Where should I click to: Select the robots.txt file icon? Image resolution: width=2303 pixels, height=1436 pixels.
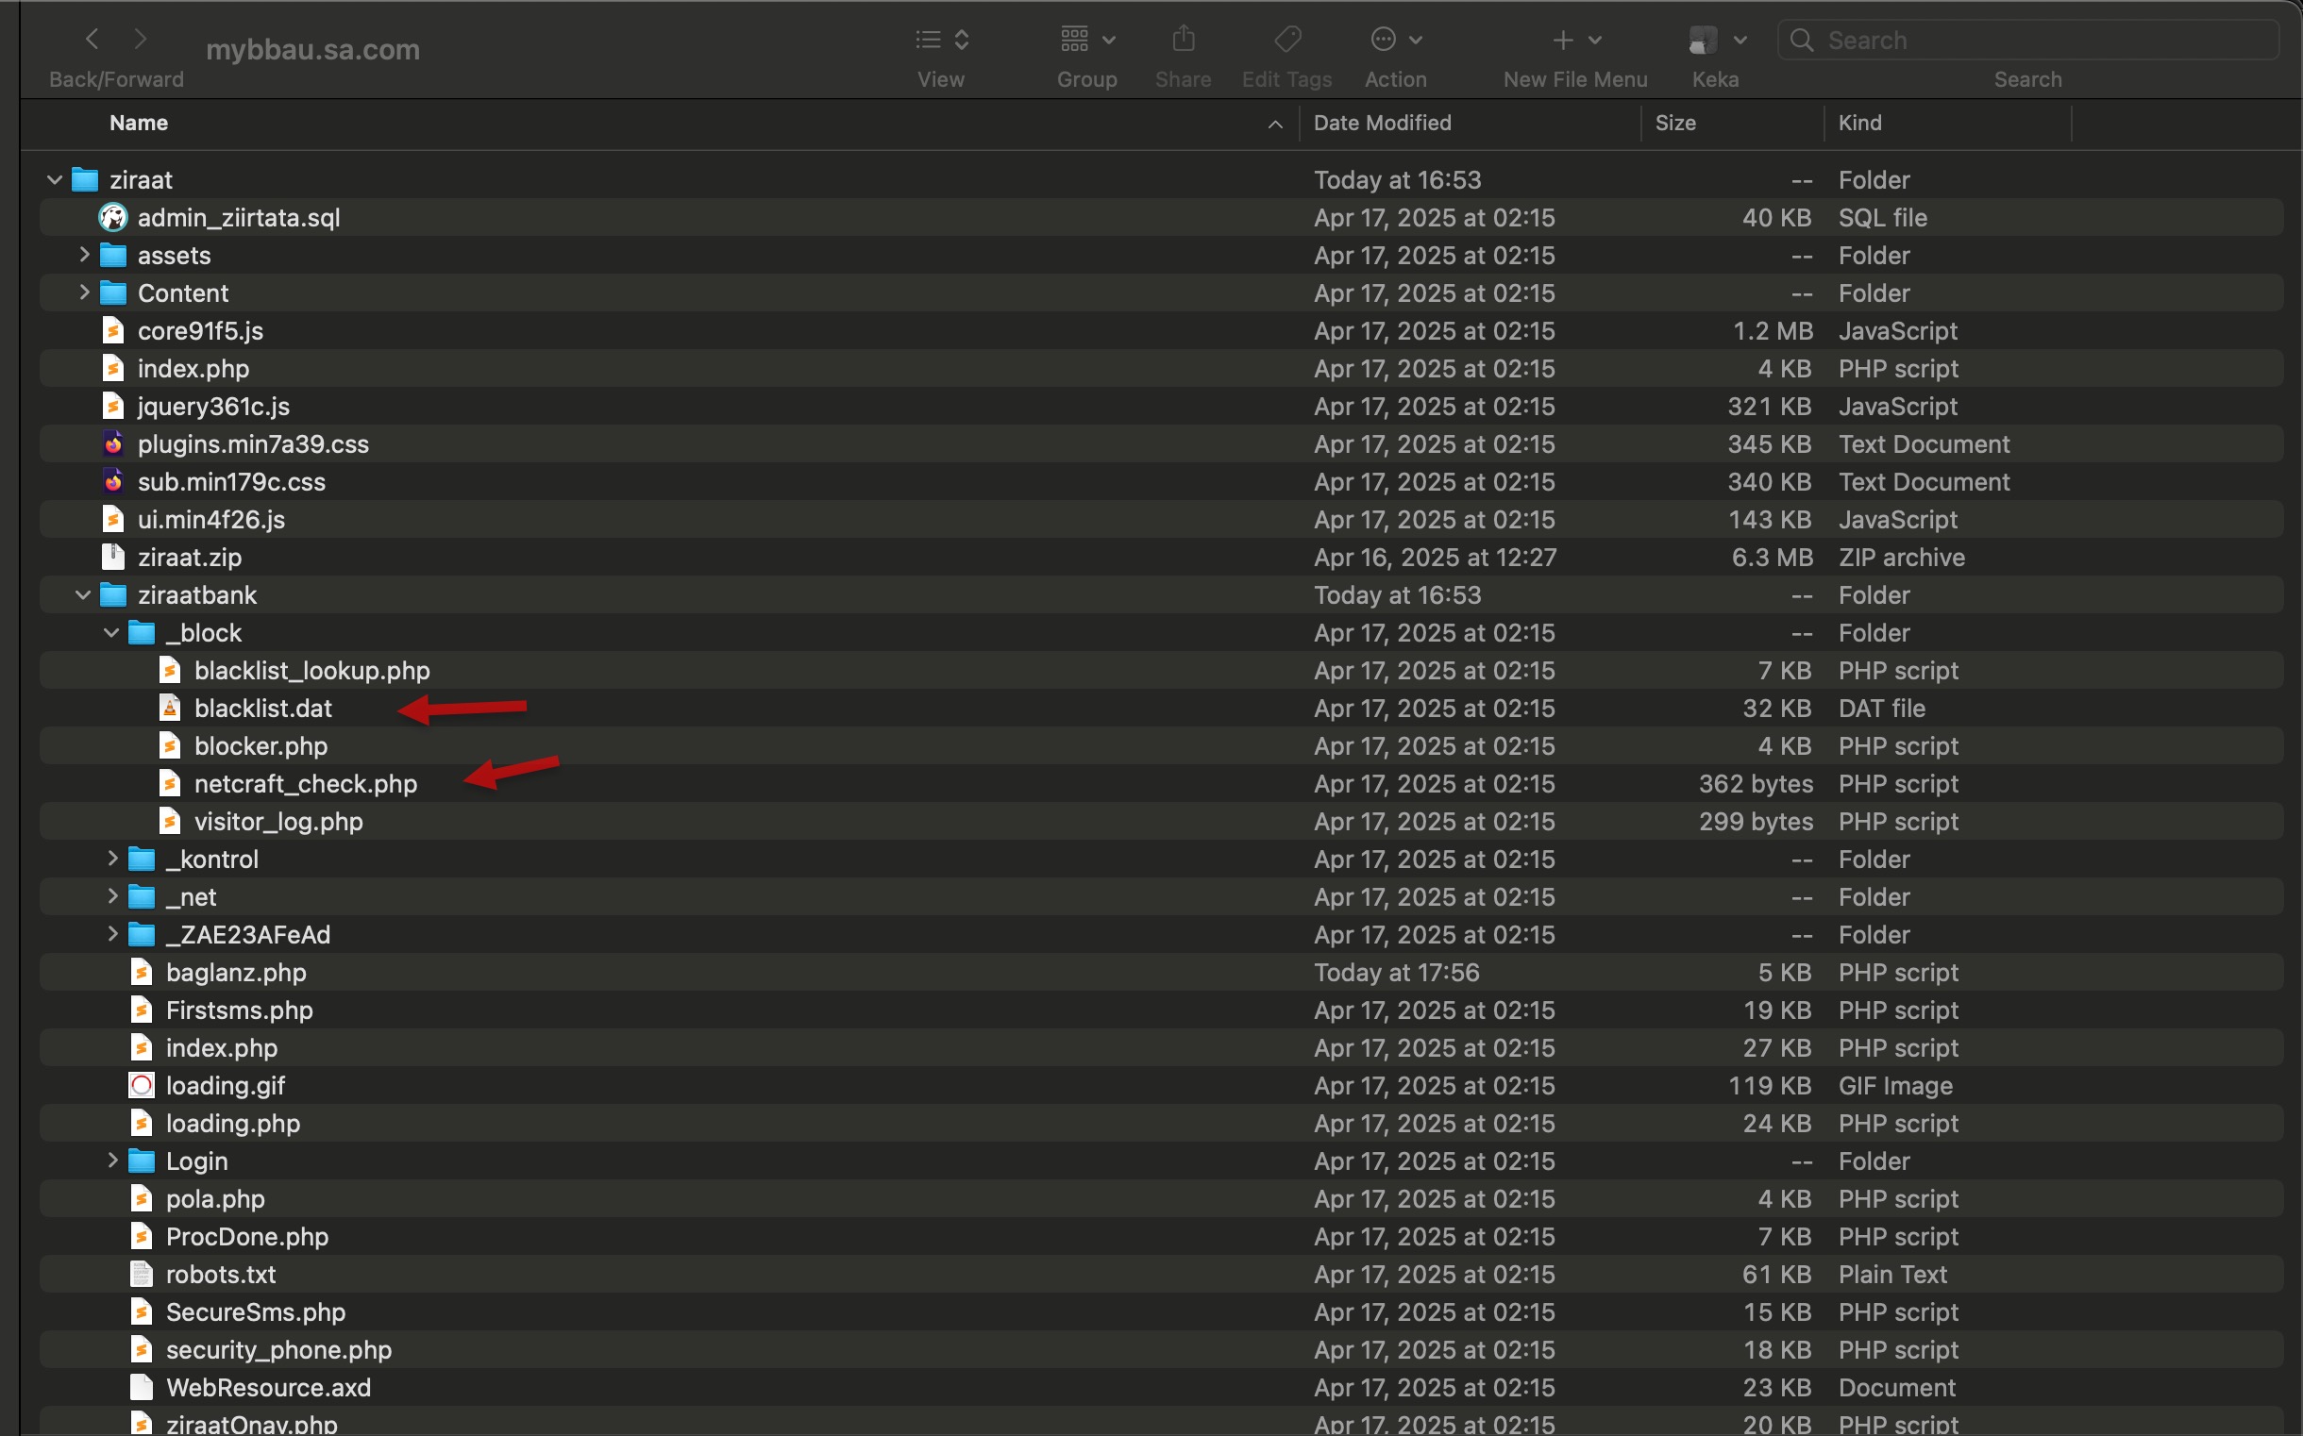point(142,1275)
